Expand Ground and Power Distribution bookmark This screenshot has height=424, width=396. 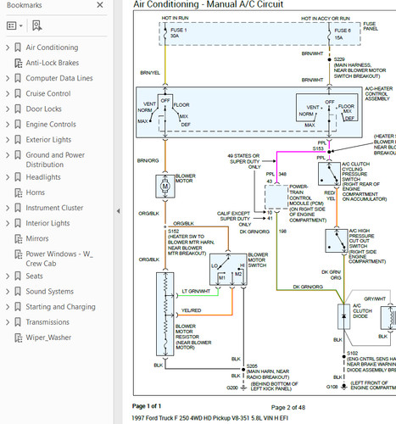8,155
